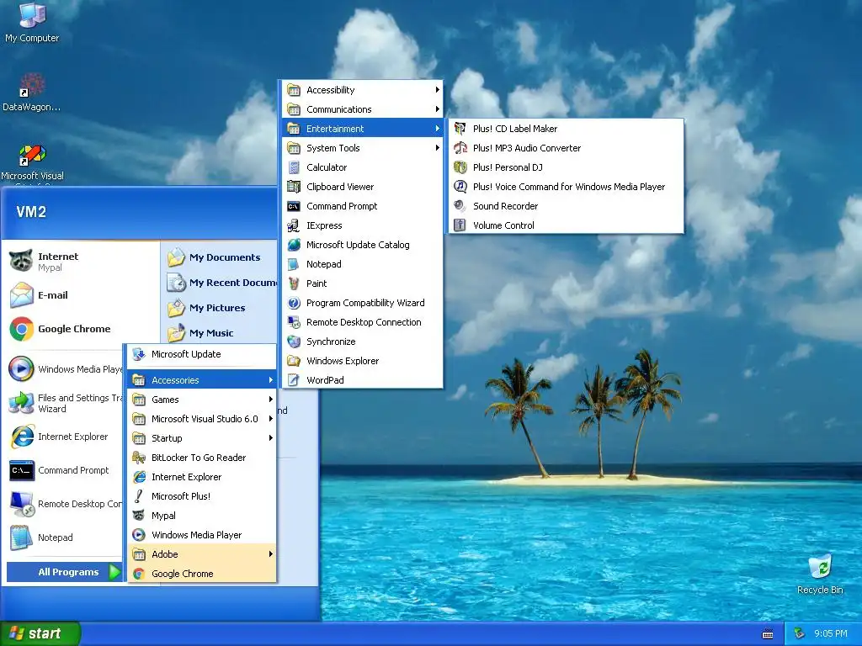Image resolution: width=862 pixels, height=646 pixels.
Task: Expand Communications submenu arrow
Action: coord(437,109)
